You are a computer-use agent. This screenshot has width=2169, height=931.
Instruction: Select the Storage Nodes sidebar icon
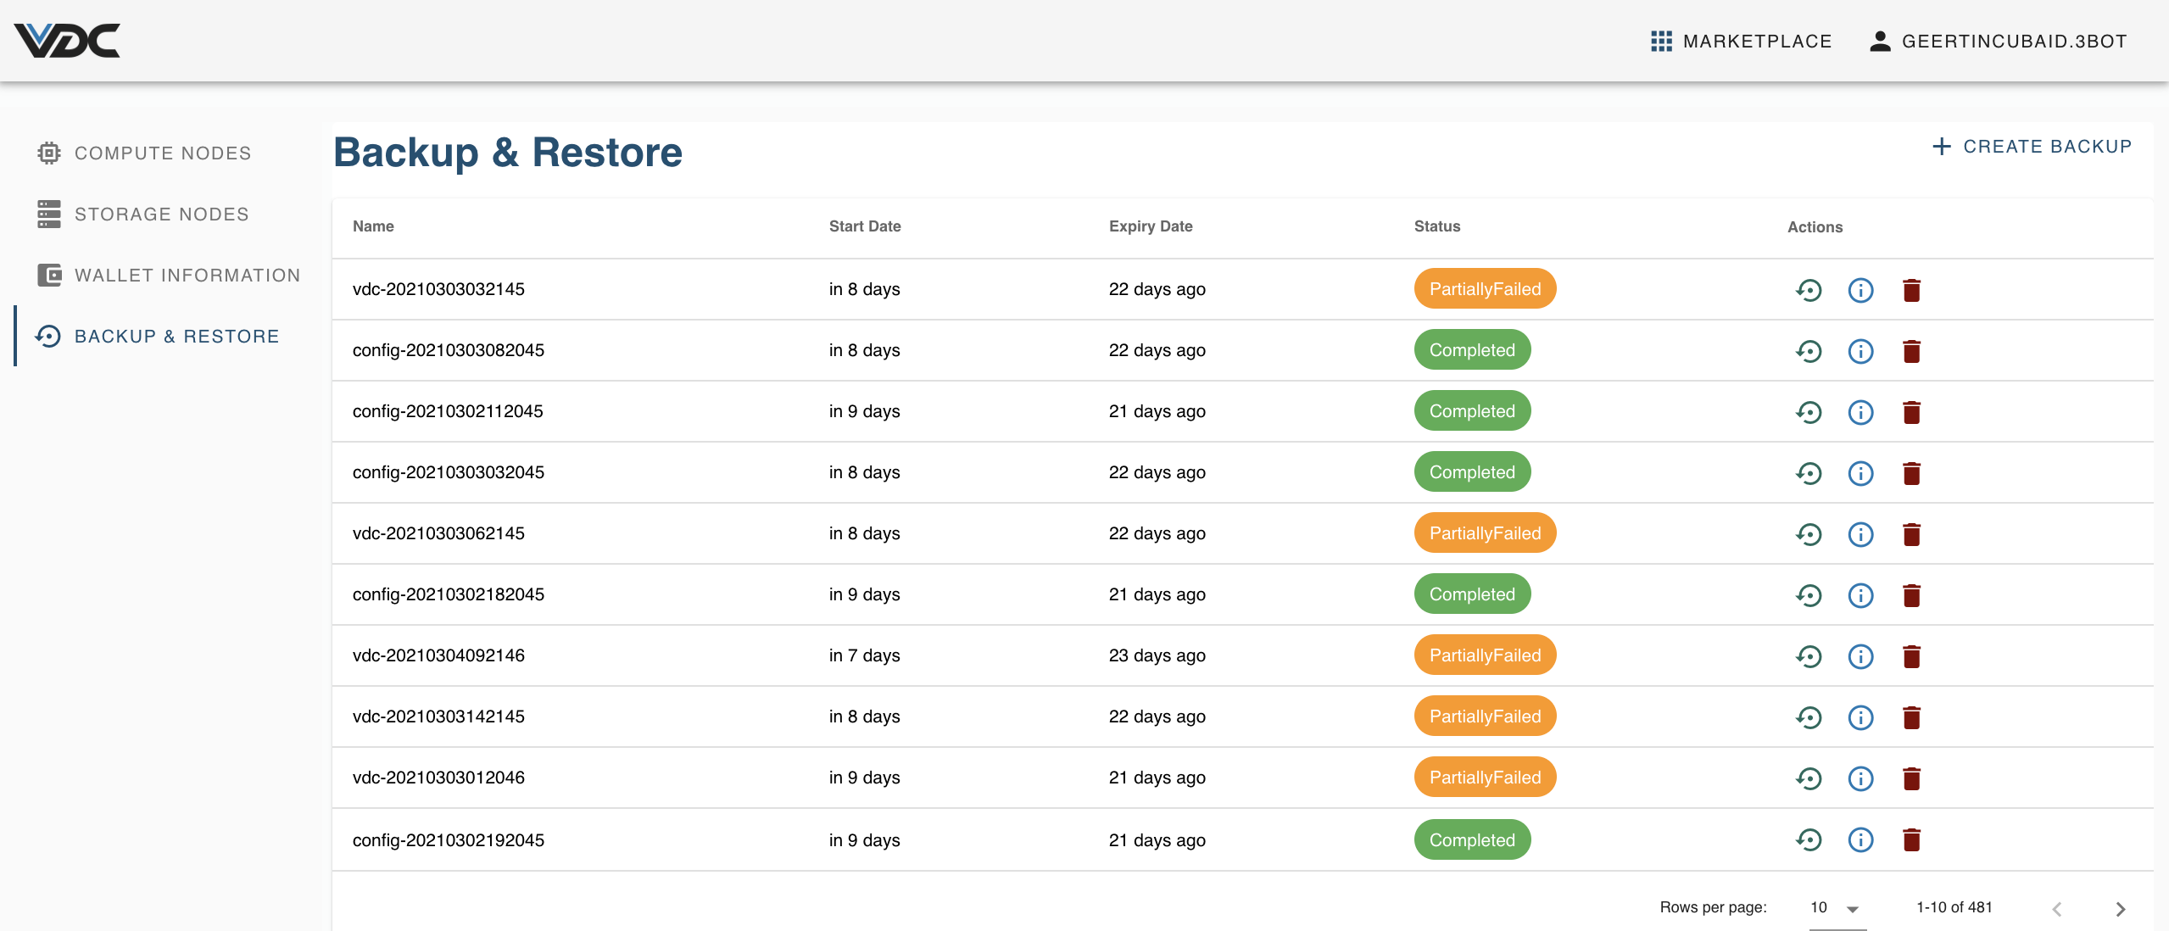click(x=48, y=214)
